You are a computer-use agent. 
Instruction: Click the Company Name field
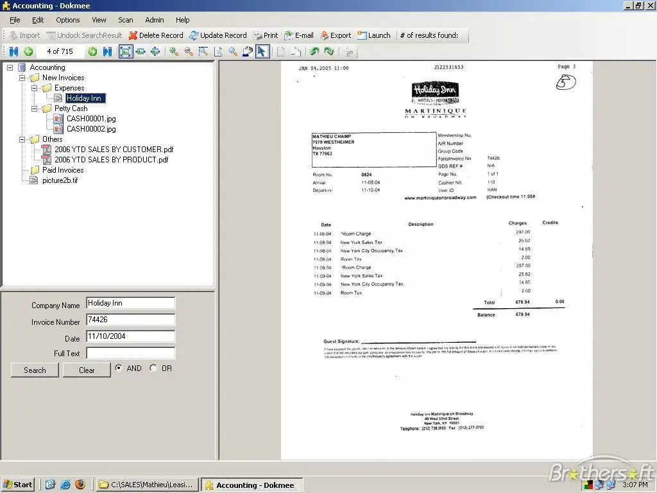tap(131, 303)
